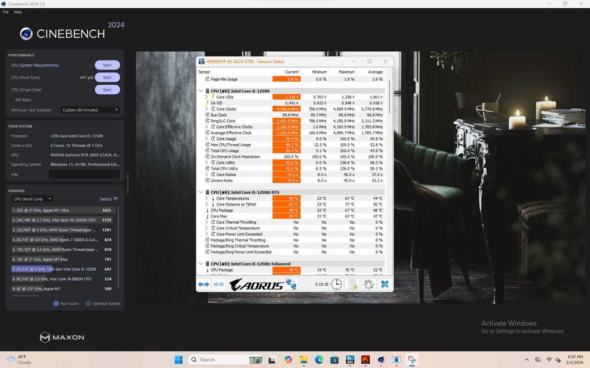Expand the Core Effective Clocks row

206,127
